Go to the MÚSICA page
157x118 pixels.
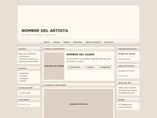[57, 42]
